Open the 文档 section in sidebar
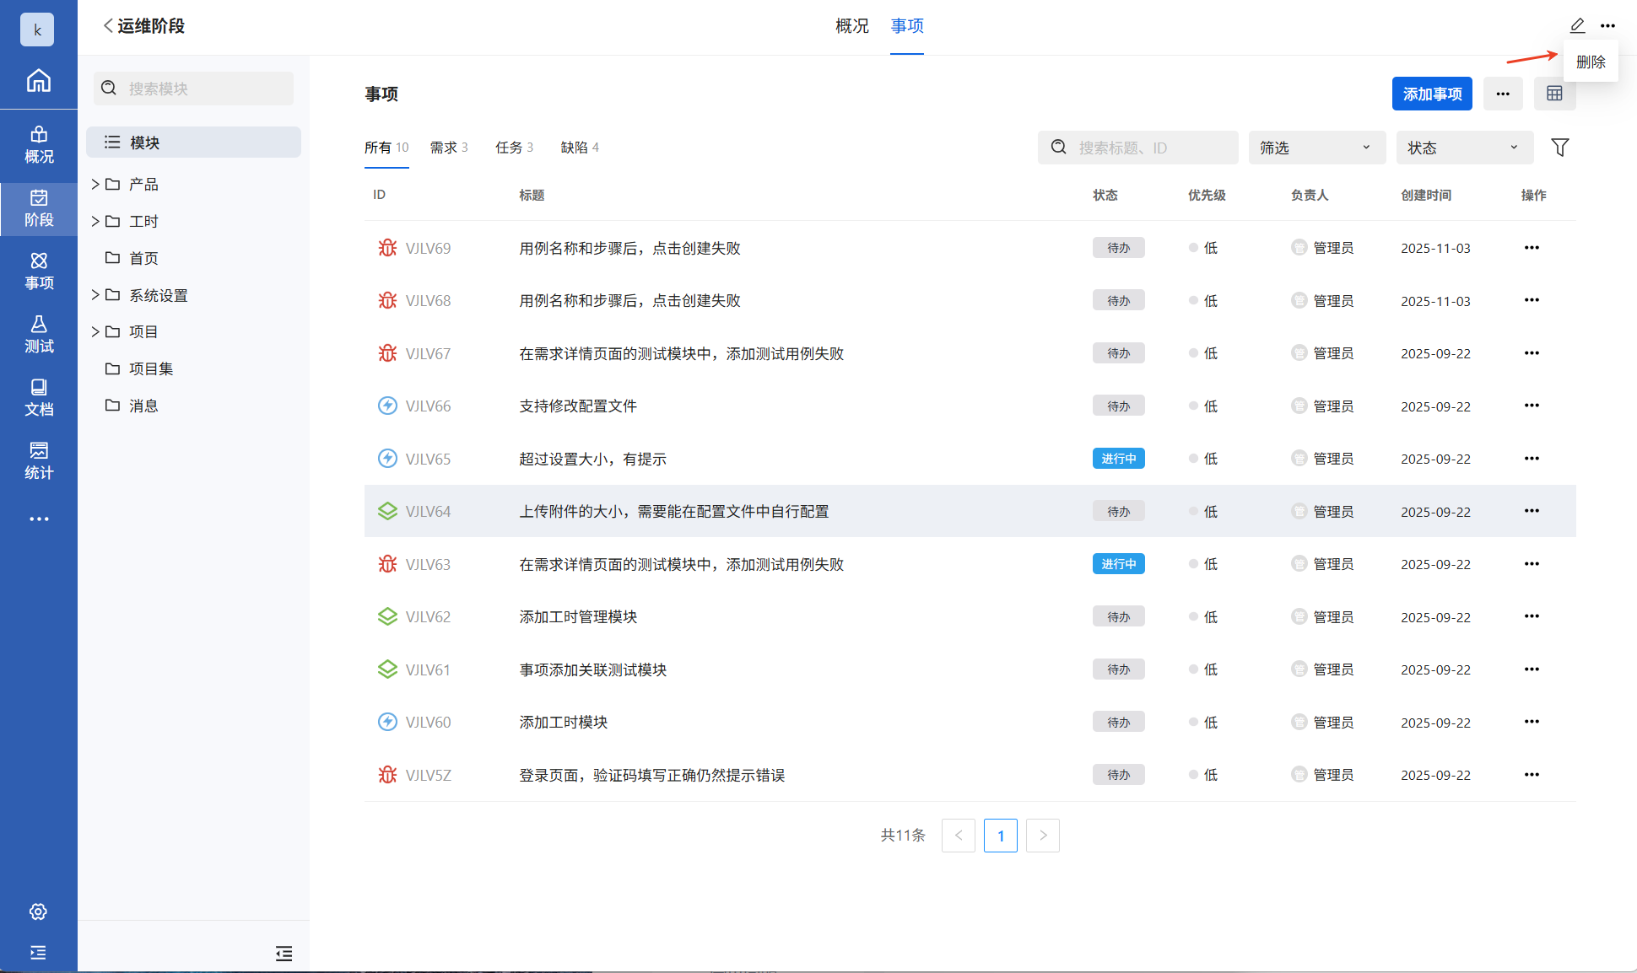This screenshot has width=1637, height=973. click(x=38, y=397)
